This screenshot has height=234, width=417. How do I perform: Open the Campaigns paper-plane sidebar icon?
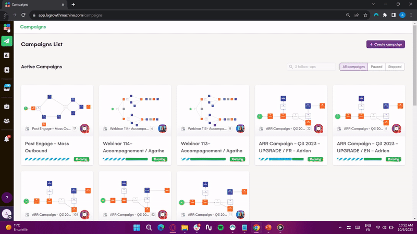pyautogui.click(x=7, y=41)
